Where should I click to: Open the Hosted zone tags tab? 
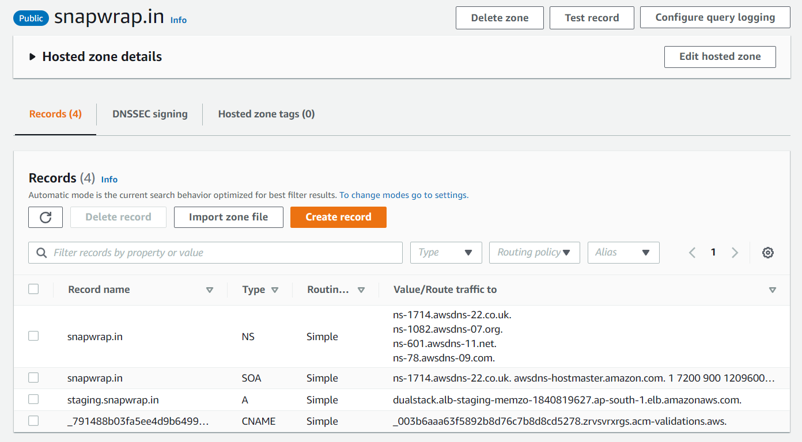tap(266, 114)
